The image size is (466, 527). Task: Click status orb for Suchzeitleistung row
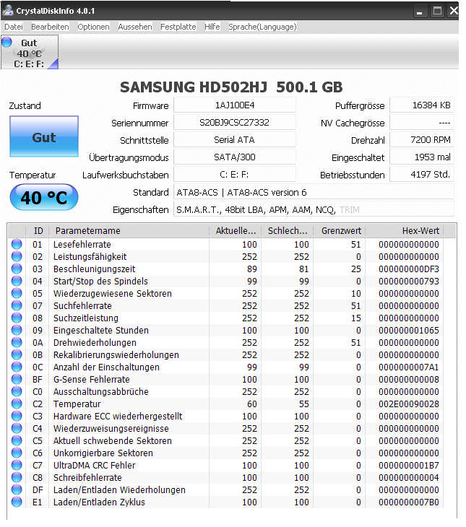(x=17, y=318)
